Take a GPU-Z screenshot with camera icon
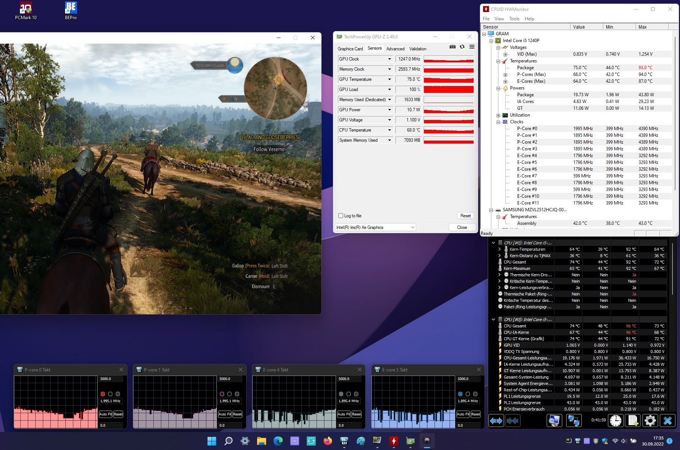 point(453,47)
